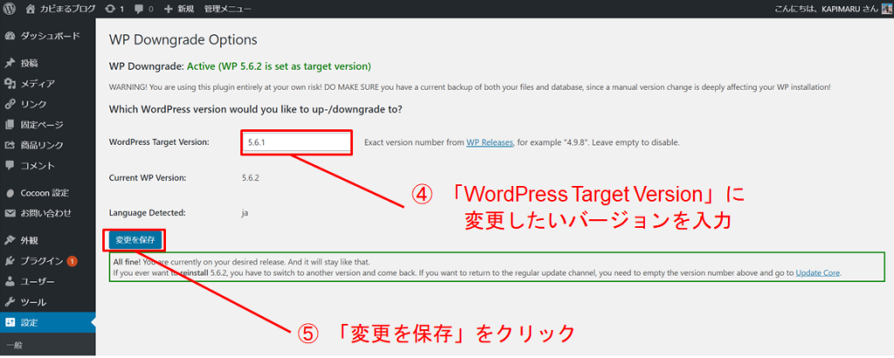Screen dimensions: 894x358
Task: Open the ツール tools menu
Action: (x=34, y=302)
